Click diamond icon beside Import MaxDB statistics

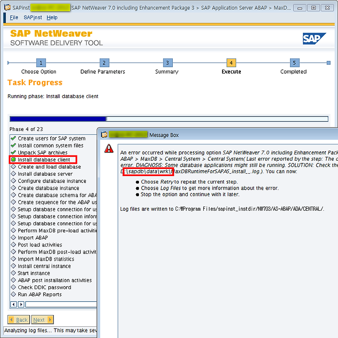coord(13,259)
